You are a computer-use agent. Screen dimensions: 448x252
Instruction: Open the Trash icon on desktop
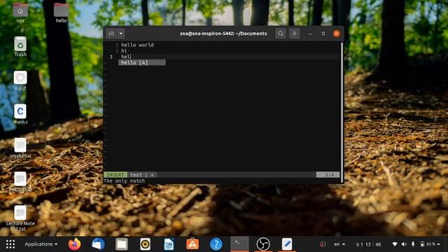point(20,46)
